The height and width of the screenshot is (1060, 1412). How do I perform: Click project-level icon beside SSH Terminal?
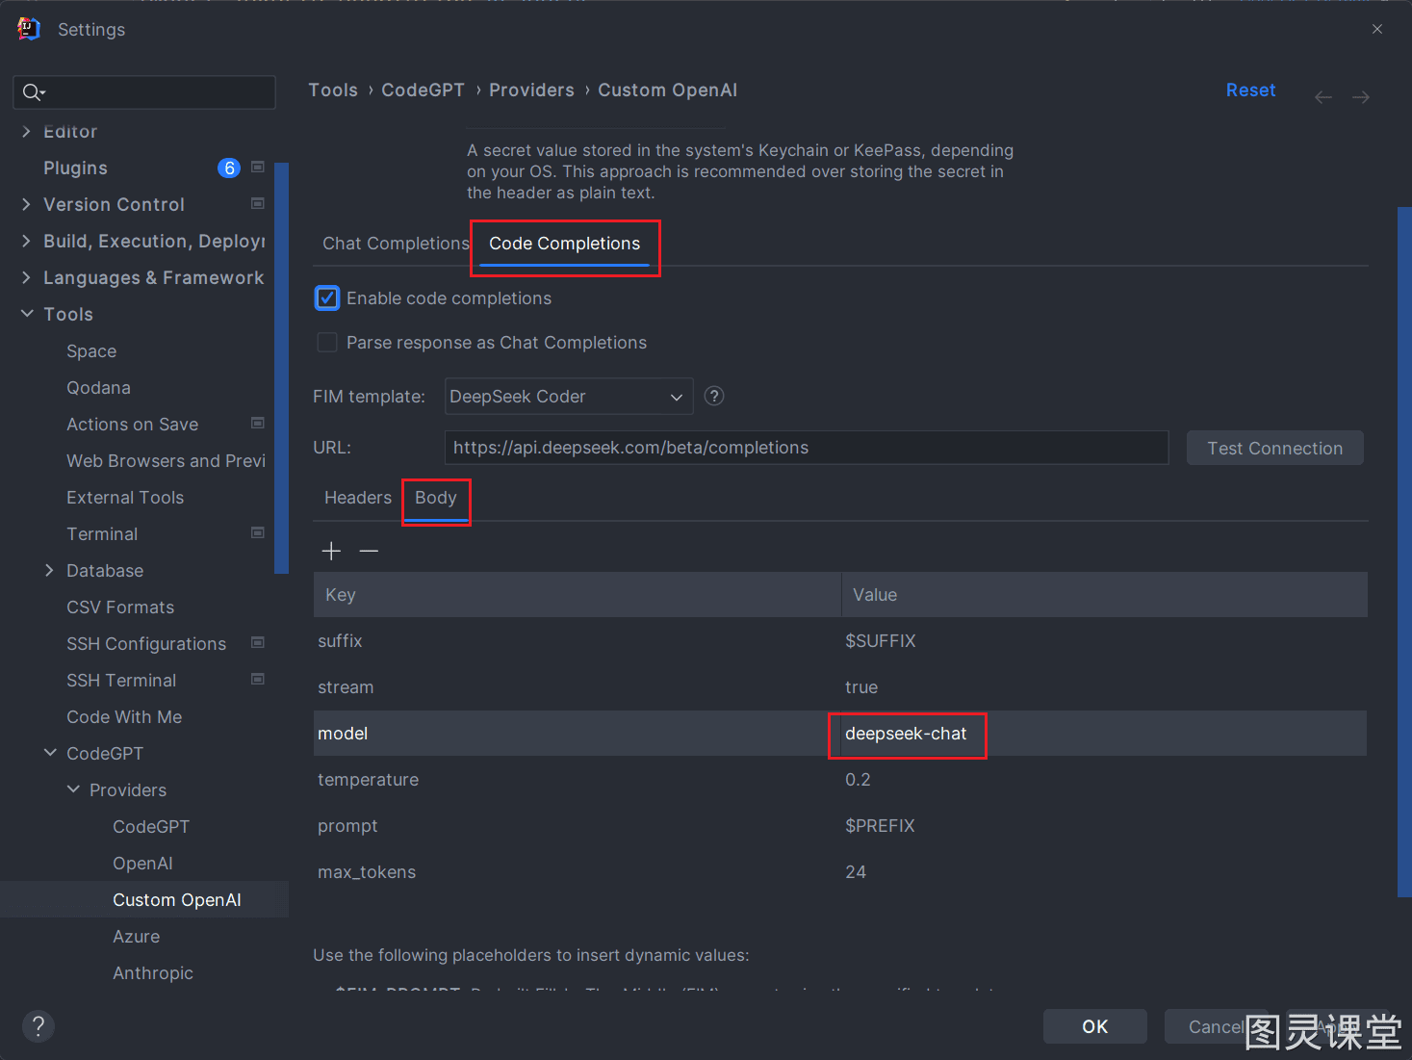[x=258, y=679]
